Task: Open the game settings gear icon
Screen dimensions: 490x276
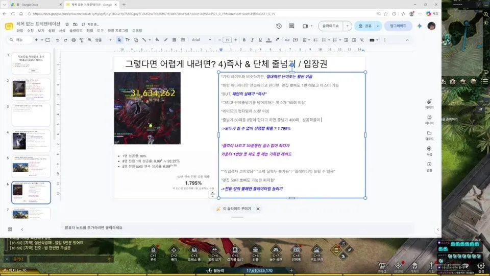Action: click(481, 267)
